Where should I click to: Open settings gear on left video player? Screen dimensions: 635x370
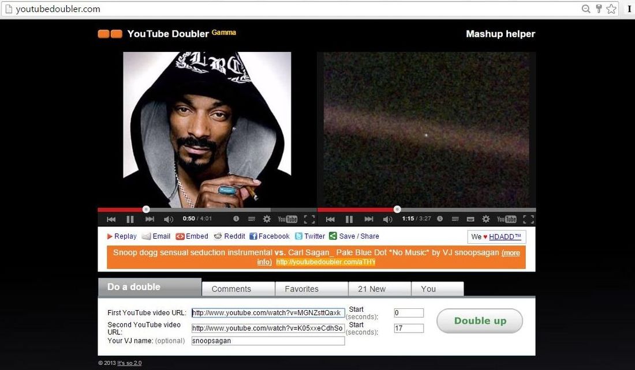[x=267, y=219]
